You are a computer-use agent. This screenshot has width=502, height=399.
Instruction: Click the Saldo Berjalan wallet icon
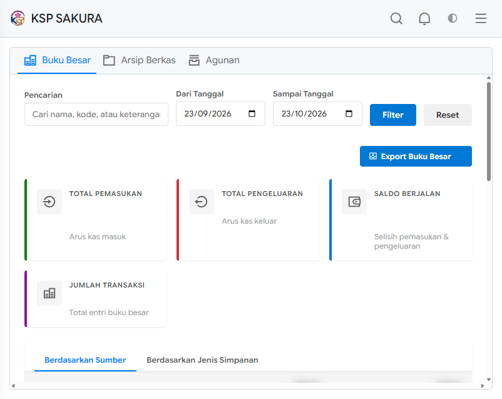click(354, 202)
